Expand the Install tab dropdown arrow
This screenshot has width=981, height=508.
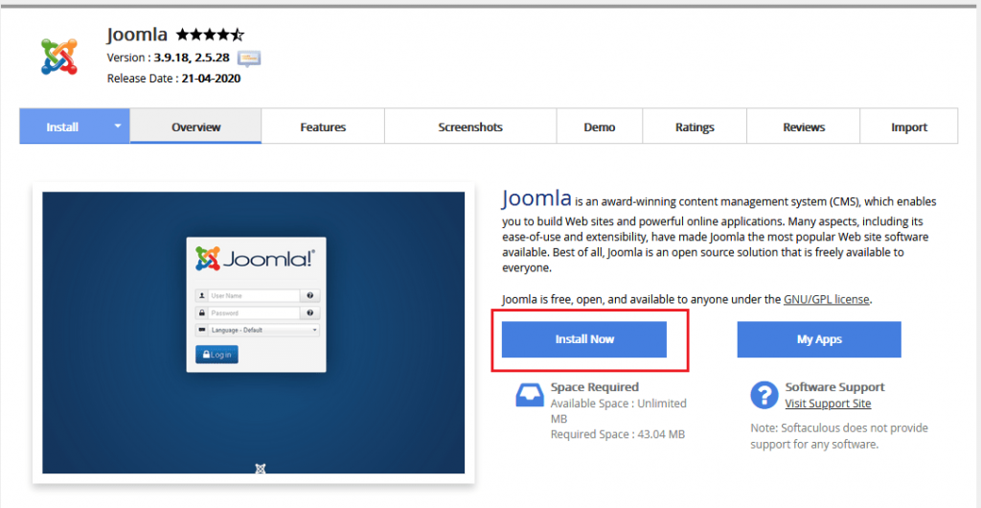117,126
